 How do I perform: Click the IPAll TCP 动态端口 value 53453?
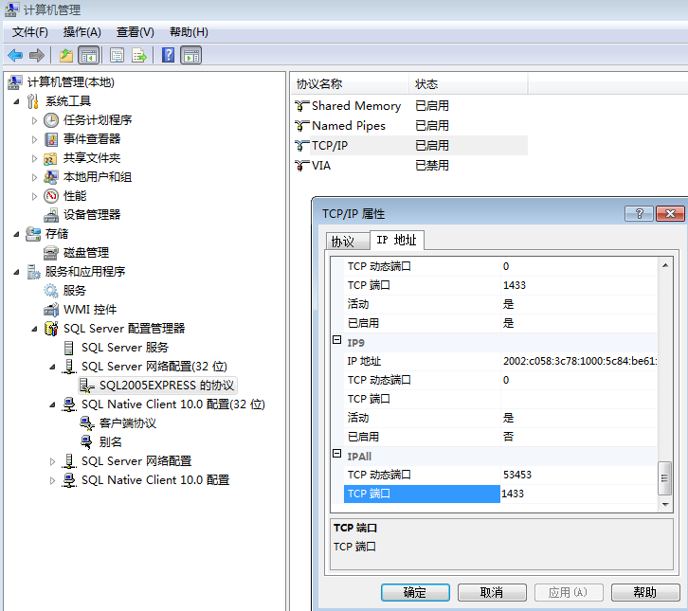[579, 475]
